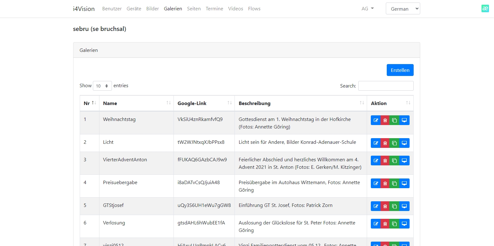
Task: Open the Flows menu
Action: click(x=254, y=9)
